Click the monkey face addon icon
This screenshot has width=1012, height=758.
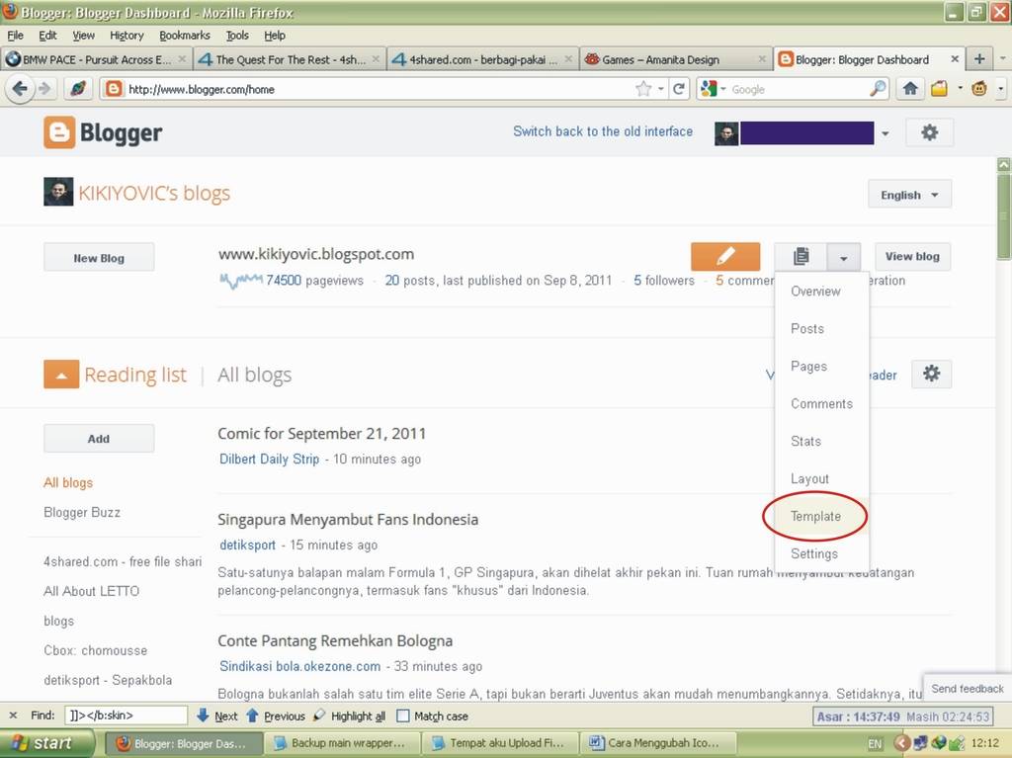pos(979,89)
